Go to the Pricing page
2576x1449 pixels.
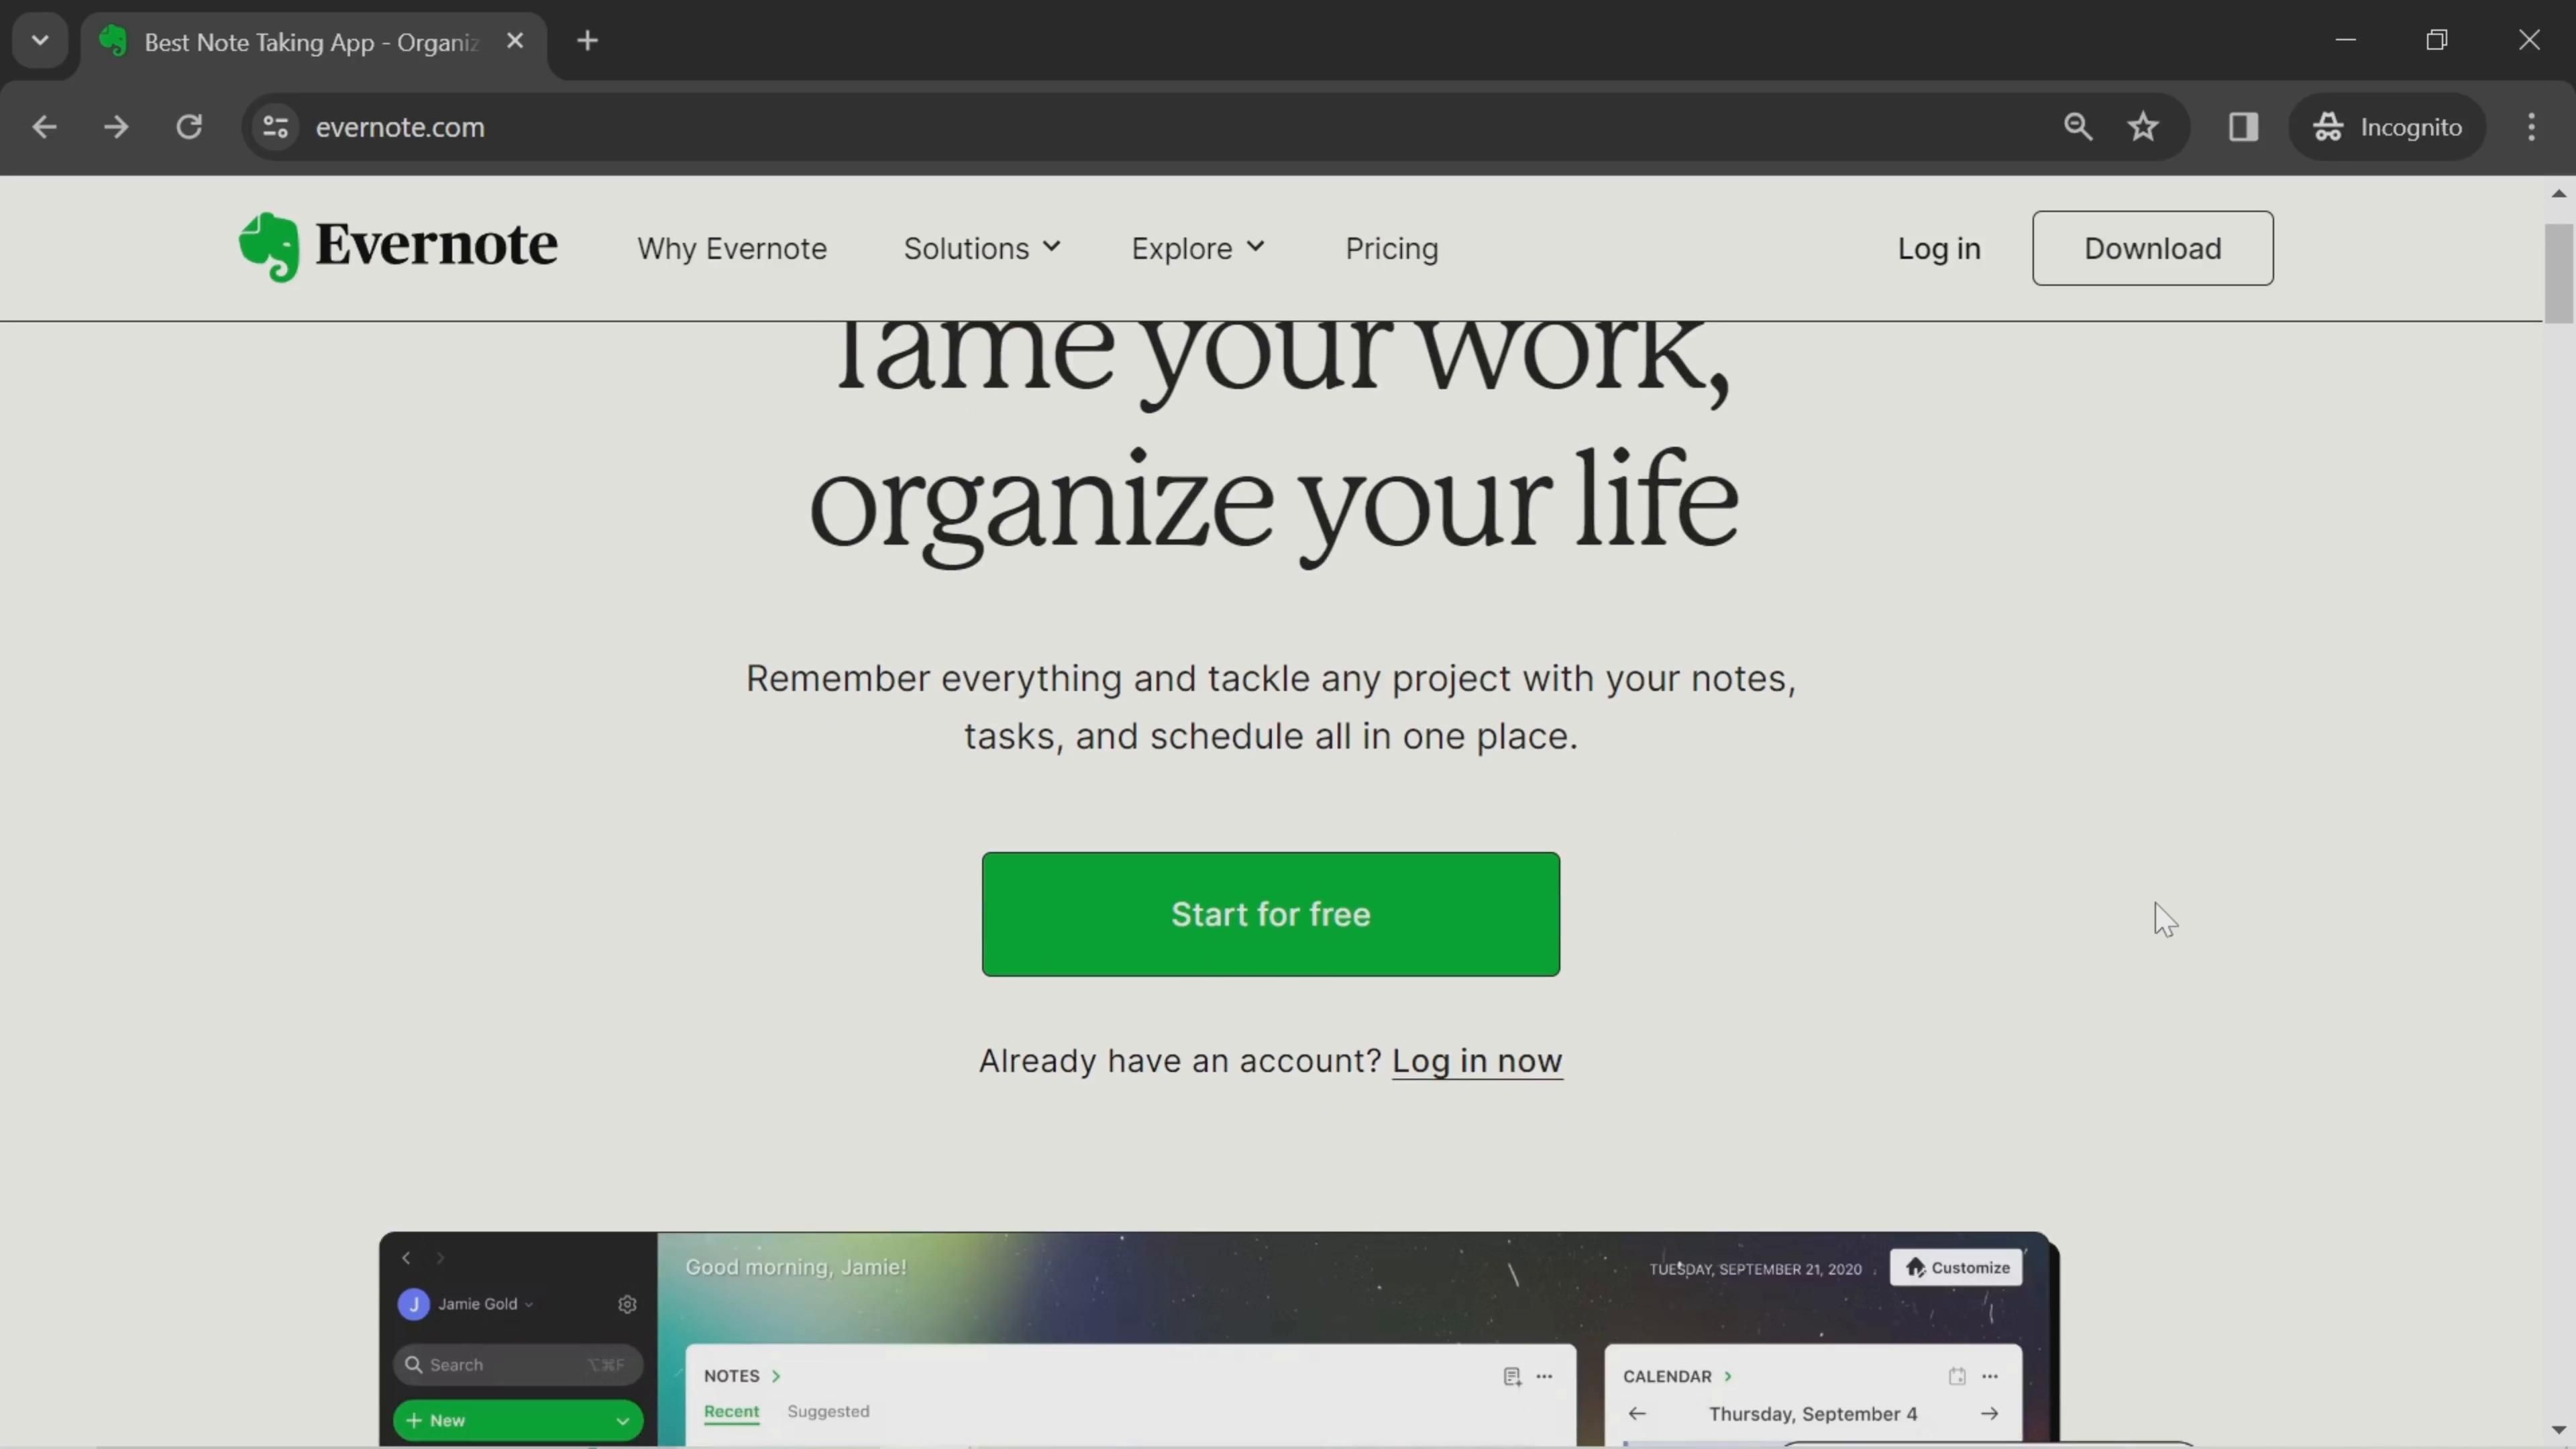pyautogui.click(x=1391, y=248)
